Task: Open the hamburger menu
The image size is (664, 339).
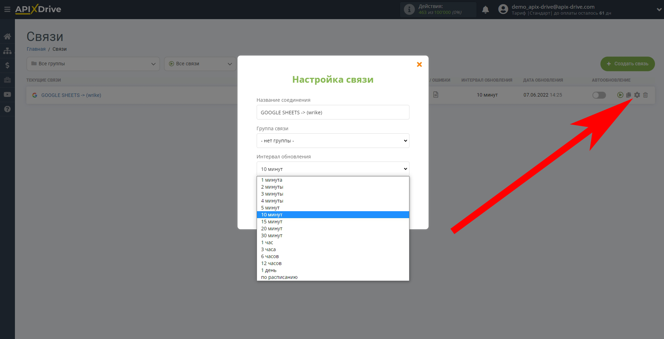Action: coord(7,9)
